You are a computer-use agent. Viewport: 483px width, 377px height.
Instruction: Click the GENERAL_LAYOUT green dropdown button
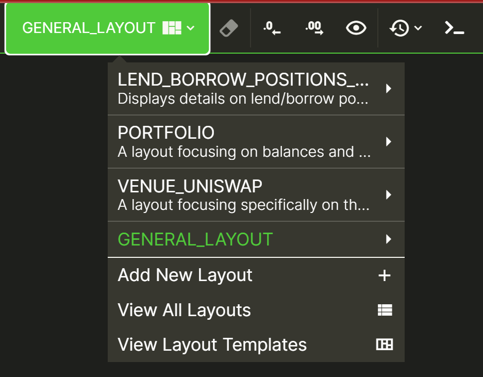(x=108, y=29)
